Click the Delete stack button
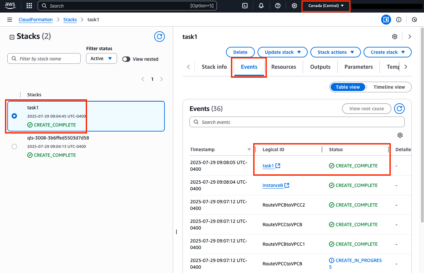 point(240,52)
